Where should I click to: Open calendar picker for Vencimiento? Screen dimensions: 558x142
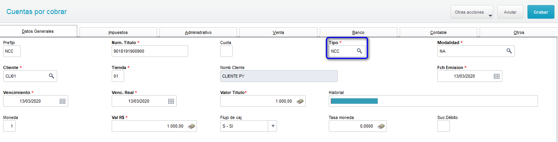pos(62,101)
